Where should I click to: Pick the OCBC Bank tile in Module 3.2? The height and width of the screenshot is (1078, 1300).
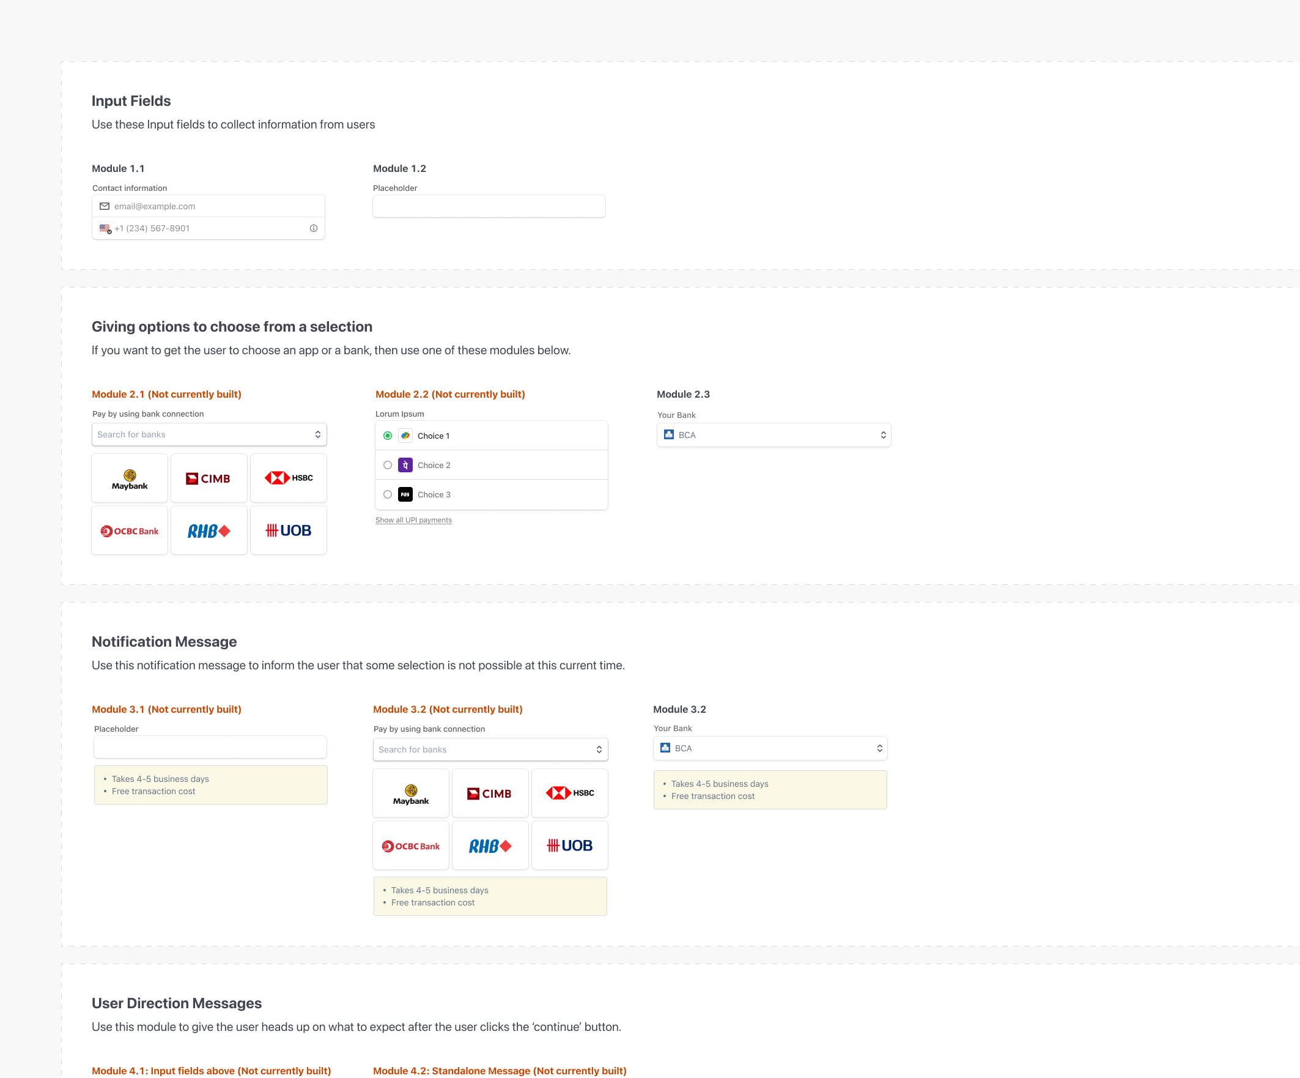click(411, 846)
